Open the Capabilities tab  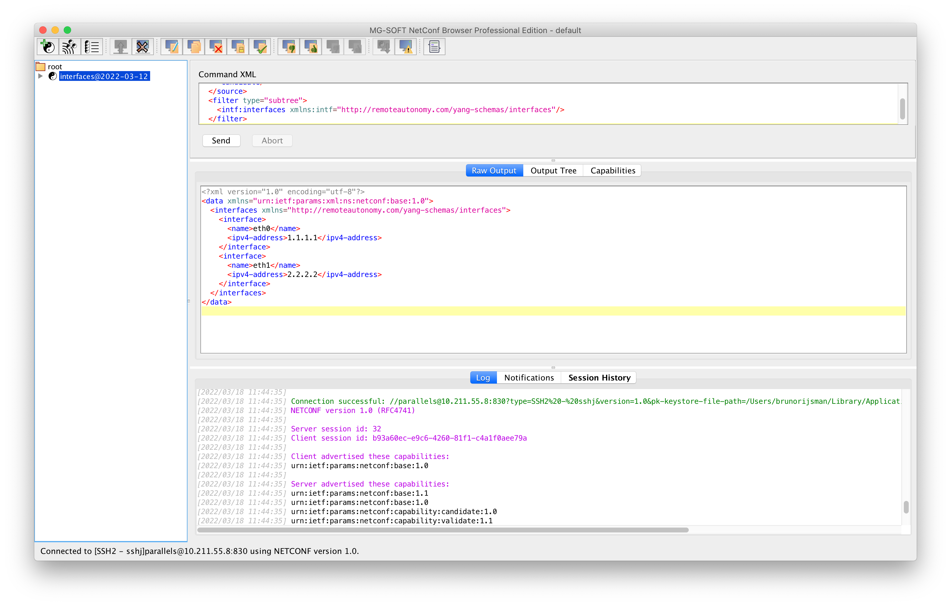(x=612, y=170)
